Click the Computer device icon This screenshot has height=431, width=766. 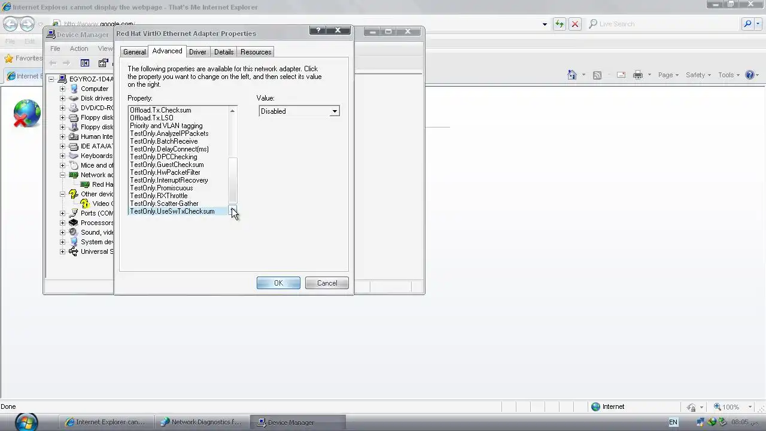tap(74, 89)
